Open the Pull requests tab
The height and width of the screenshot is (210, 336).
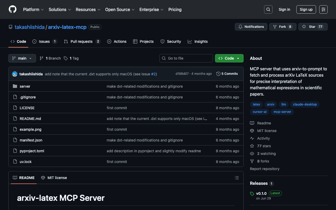[x=81, y=41]
